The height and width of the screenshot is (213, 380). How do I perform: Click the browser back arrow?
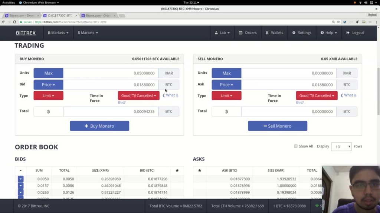tap(3, 22)
